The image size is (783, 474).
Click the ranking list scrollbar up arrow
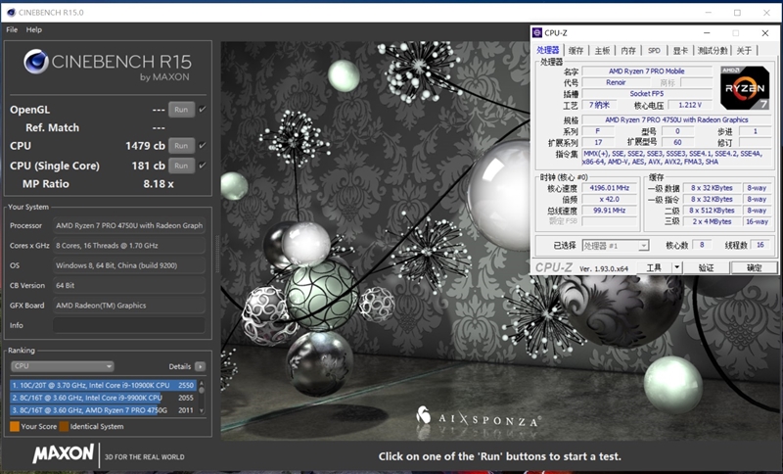click(202, 384)
